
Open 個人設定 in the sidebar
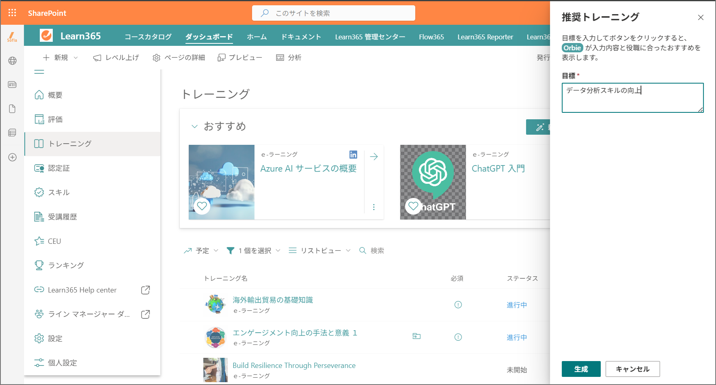[93, 363]
